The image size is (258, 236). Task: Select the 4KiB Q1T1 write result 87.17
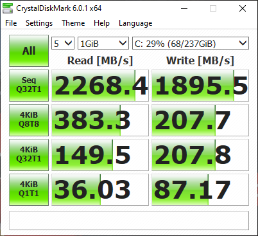click(200, 190)
